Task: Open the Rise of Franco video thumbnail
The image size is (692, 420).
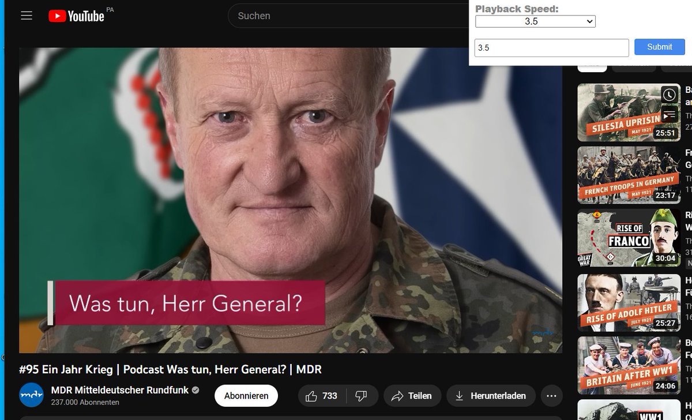Action: pyautogui.click(x=629, y=238)
